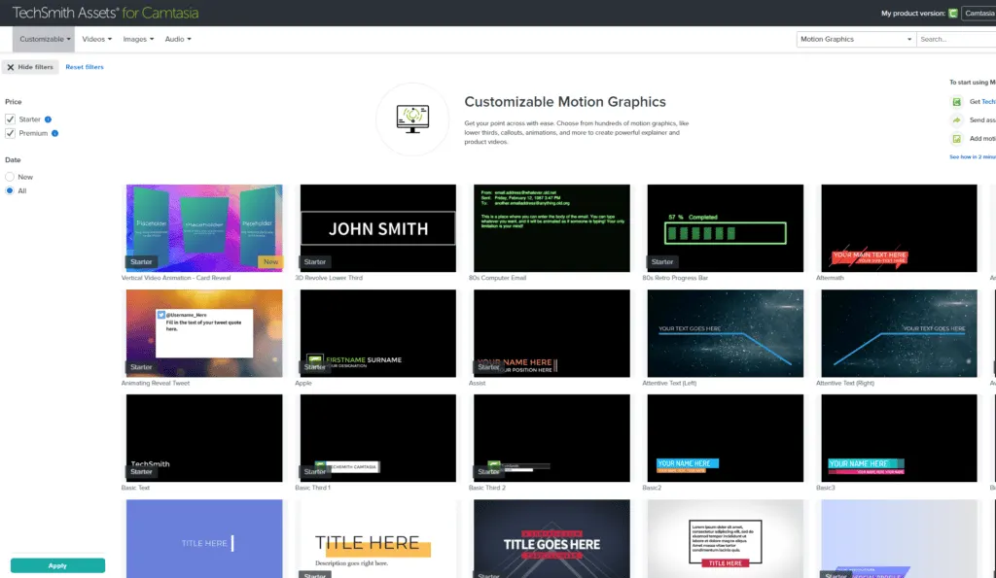Click the New badge on Card Reveal

270,261
